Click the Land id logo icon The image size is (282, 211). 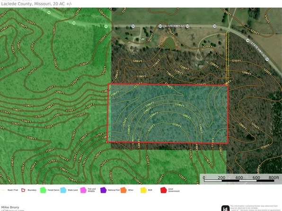pyautogui.click(x=225, y=208)
